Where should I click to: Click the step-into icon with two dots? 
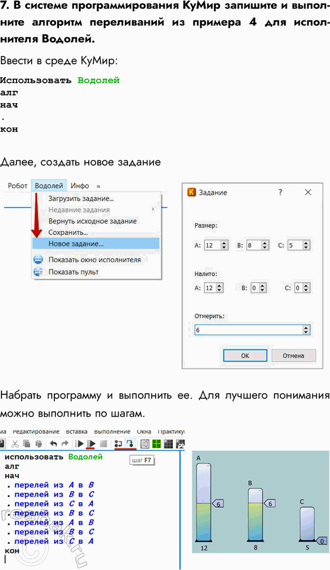click(x=118, y=443)
